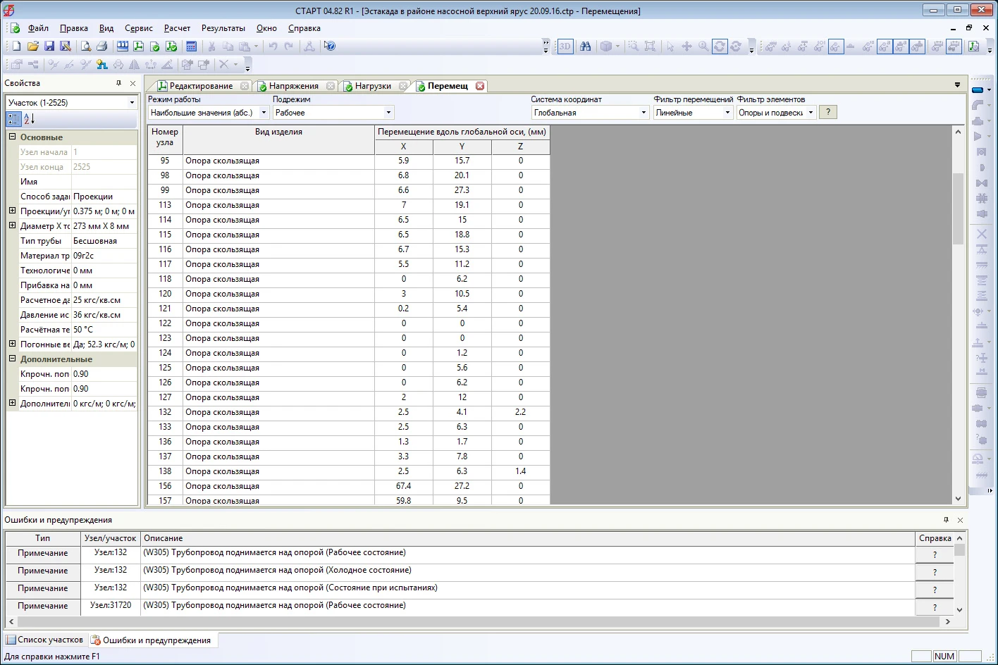
Task: Click the Save file icon in toolbar
Action: coord(49,46)
